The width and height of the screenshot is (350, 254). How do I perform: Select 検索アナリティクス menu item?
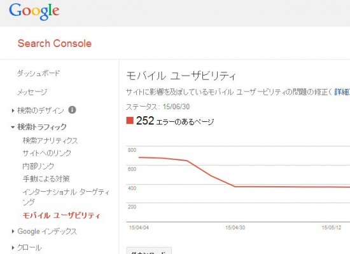click(x=50, y=140)
